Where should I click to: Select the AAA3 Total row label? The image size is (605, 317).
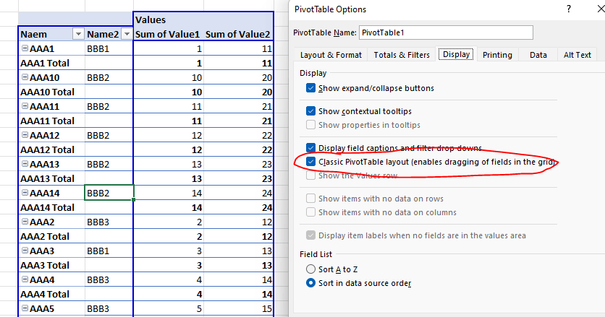tap(51, 265)
